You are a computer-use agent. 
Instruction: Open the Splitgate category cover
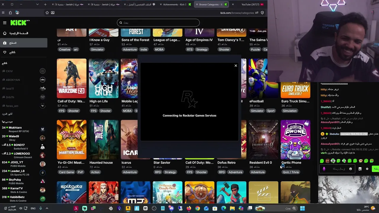click(x=72, y=192)
